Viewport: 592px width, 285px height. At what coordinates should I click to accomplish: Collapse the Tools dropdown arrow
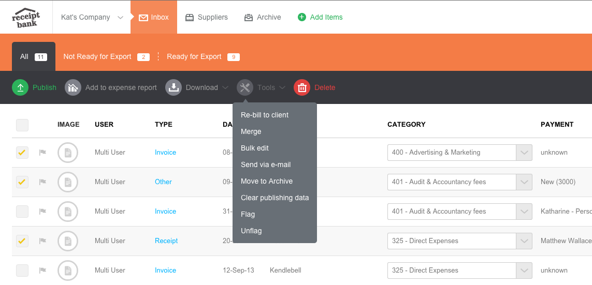pos(282,87)
